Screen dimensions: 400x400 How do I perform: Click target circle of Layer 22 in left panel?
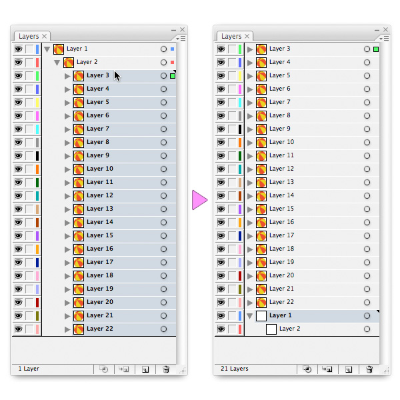coord(163,329)
